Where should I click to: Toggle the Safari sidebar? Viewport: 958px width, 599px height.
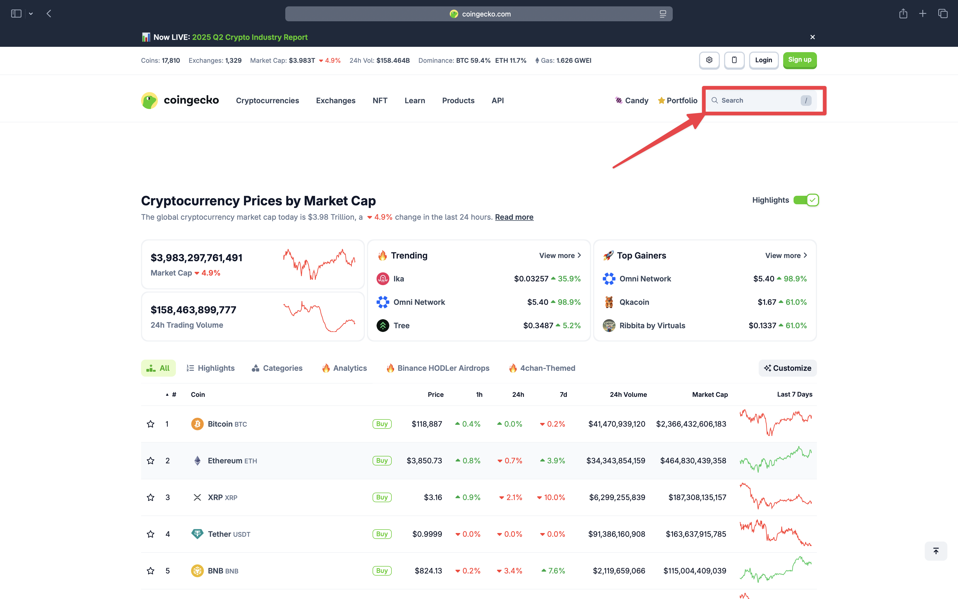(x=16, y=14)
